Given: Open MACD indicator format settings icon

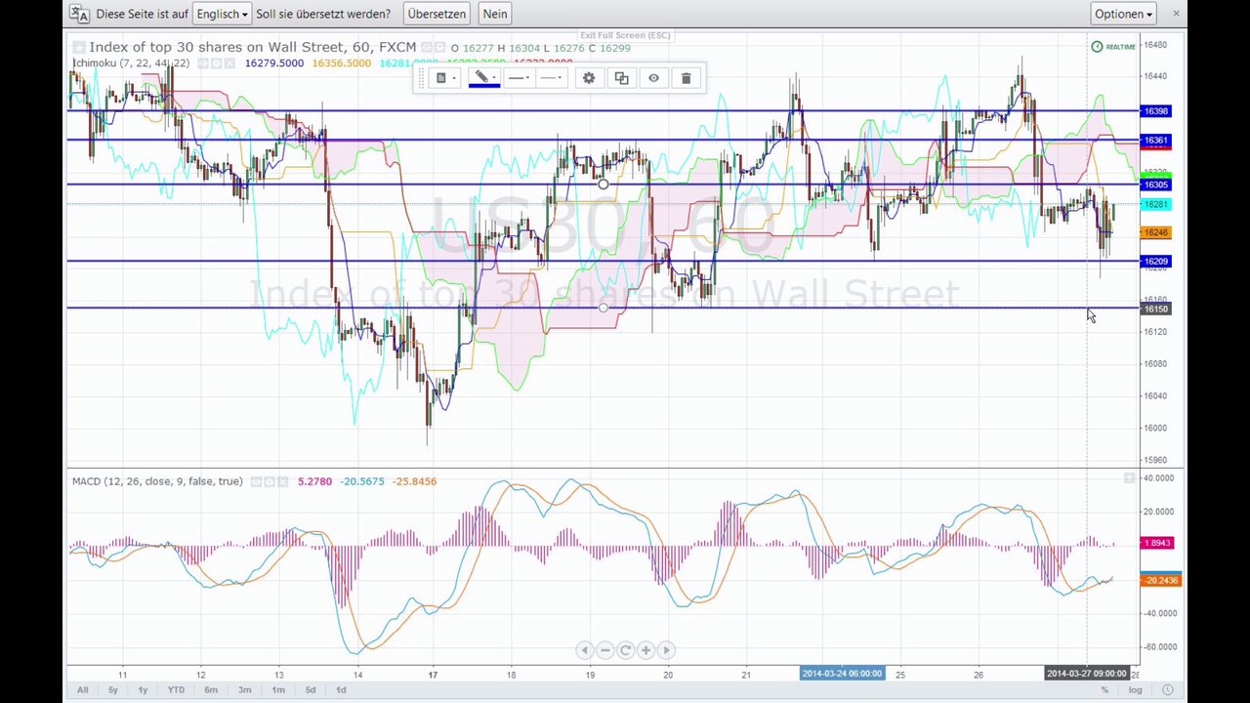Looking at the screenshot, I should pyautogui.click(x=270, y=481).
